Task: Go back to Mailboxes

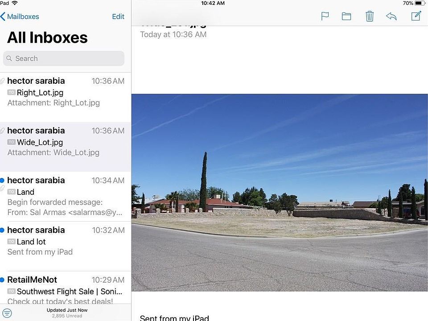Action: [x=20, y=16]
